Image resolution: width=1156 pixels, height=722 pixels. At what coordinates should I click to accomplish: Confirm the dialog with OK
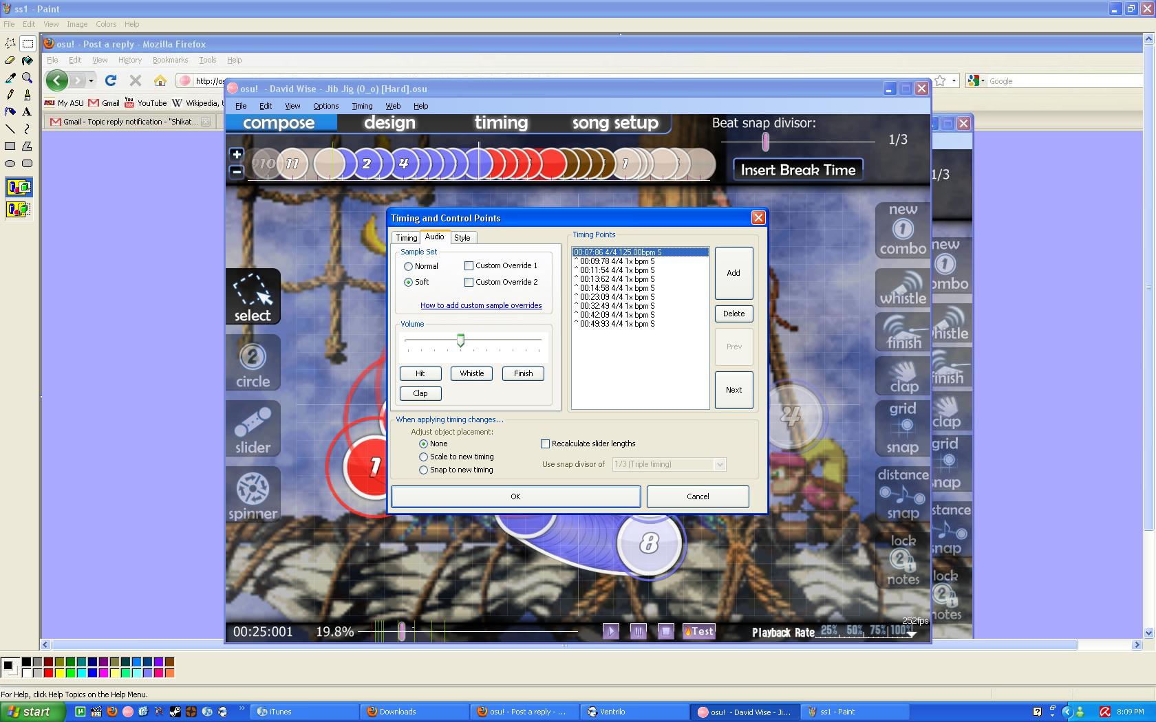click(515, 496)
